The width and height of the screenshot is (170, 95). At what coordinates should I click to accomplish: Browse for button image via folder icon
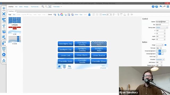[x=165, y=45]
